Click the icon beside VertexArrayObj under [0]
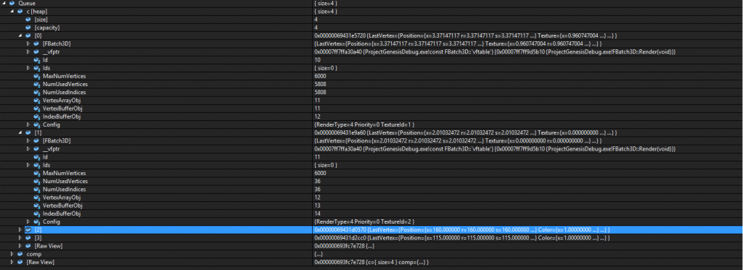743x270 pixels. pyautogui.click(x=36, y=100)
